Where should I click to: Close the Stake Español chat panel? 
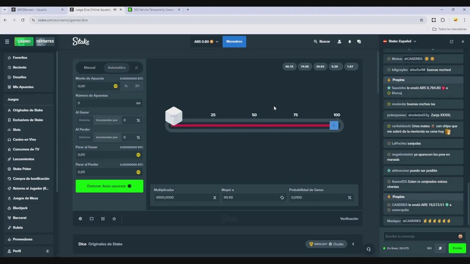point(463,41)
